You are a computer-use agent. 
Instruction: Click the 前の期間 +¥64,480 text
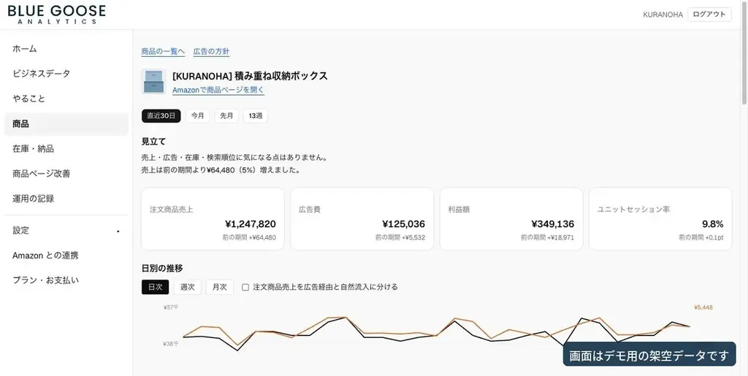249,237
